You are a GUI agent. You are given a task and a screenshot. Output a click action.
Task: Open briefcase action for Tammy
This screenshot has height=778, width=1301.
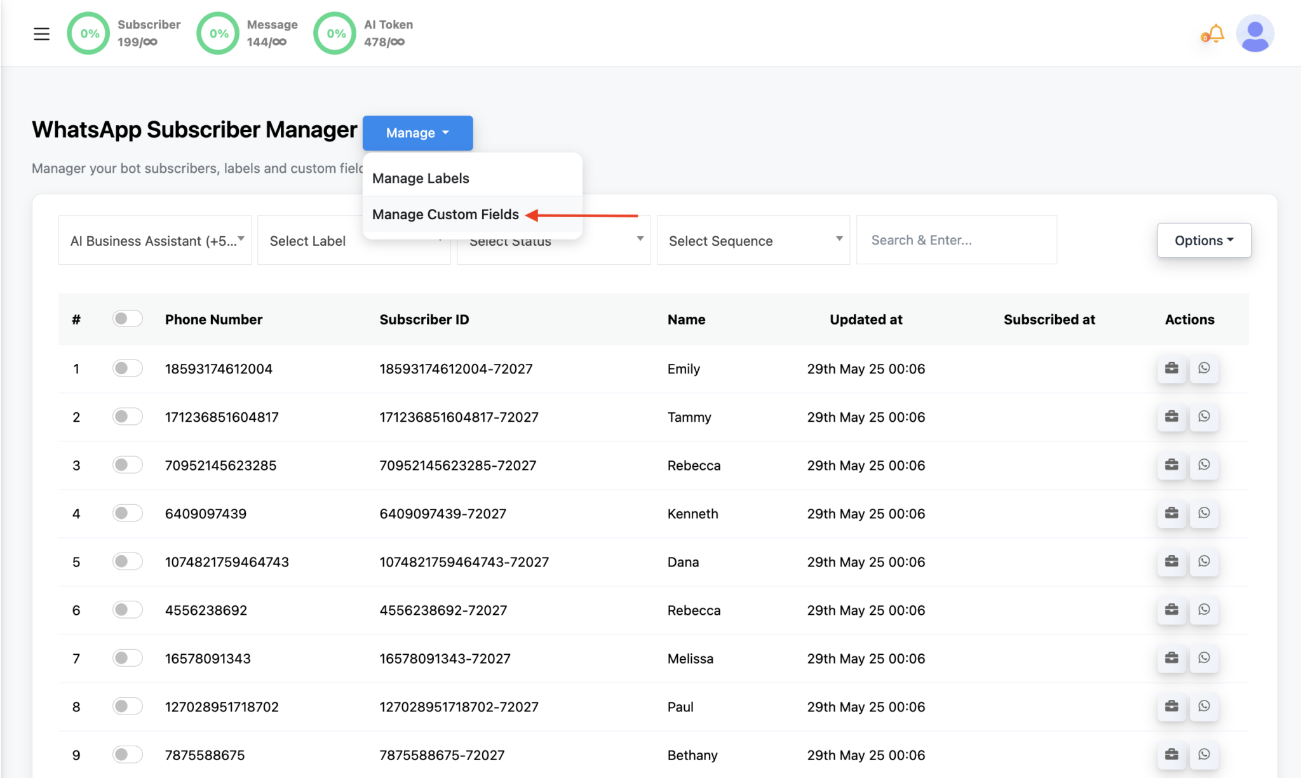point(1171,417)
